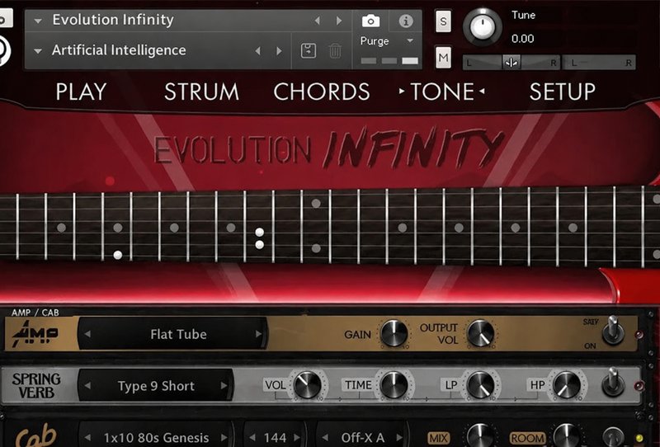This screenshot has height=447, width=660.
Task: Switch to the STRUM tab
Action: point(201,92)
